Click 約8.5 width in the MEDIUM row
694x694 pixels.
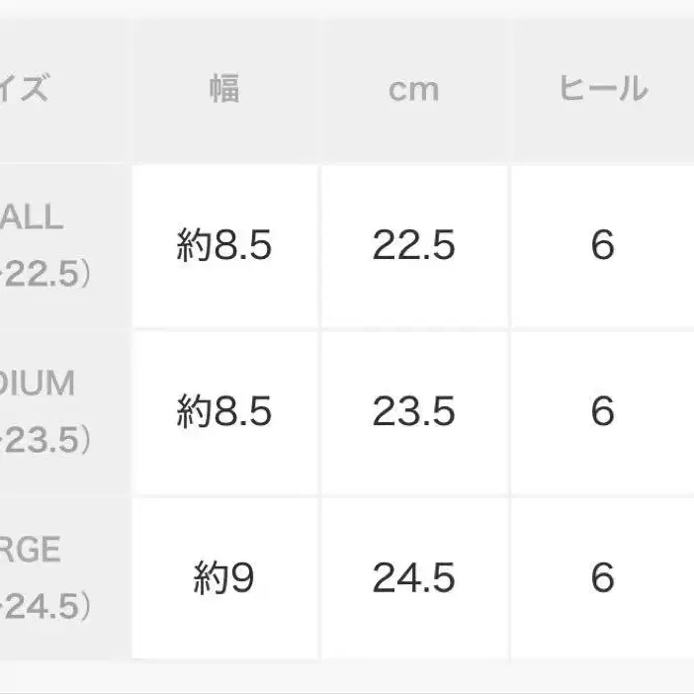(x=224, y=411)
